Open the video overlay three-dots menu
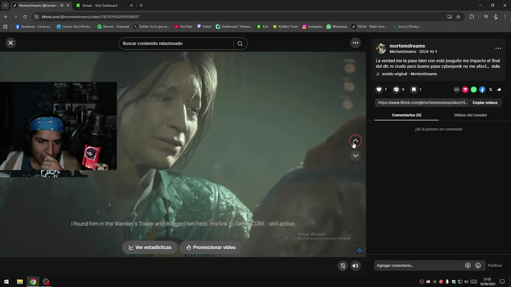This screenshot has width=511, height=287. coord(355,43)
